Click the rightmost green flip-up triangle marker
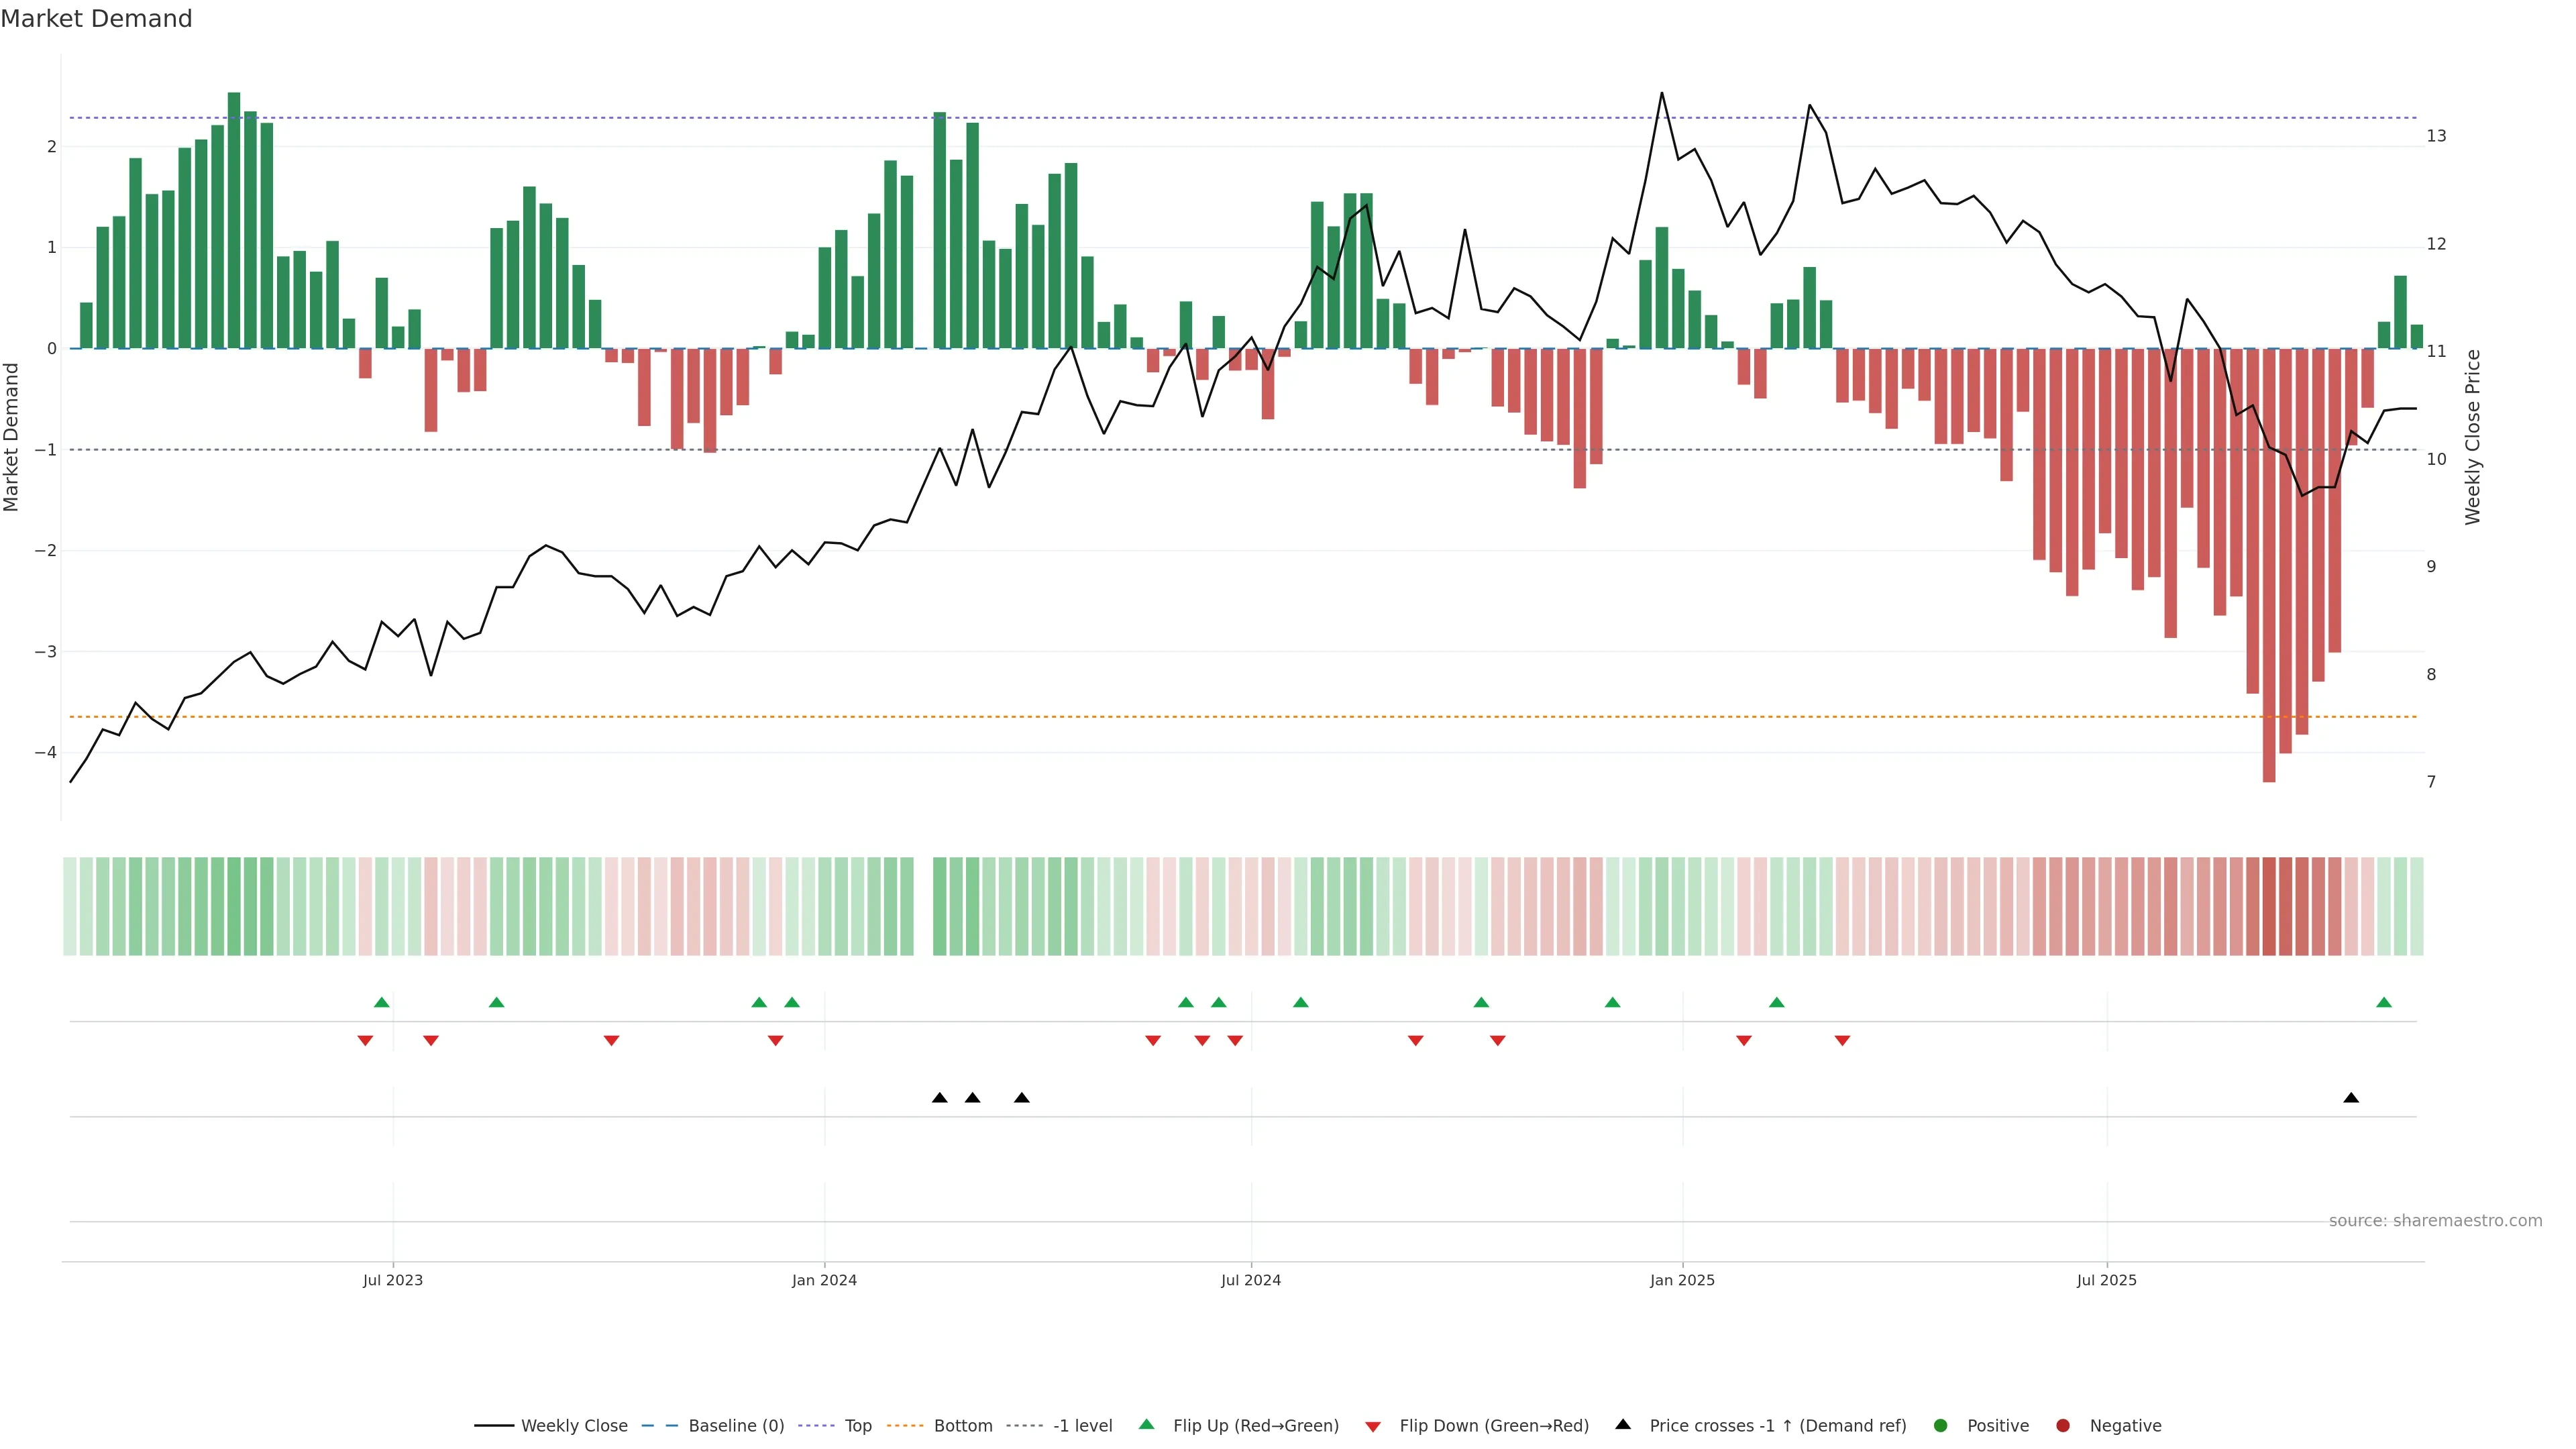Viewport: 2576px width, 1449px height. coord(2384,1002)
